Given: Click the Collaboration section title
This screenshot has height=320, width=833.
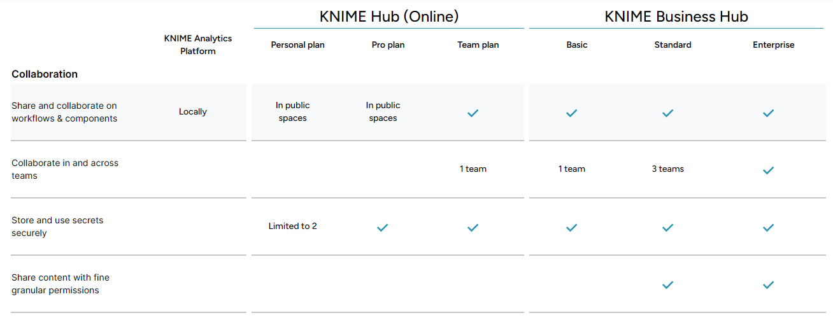Looking at the screenshot, I should pyautogui.click(x=45, y=74).
